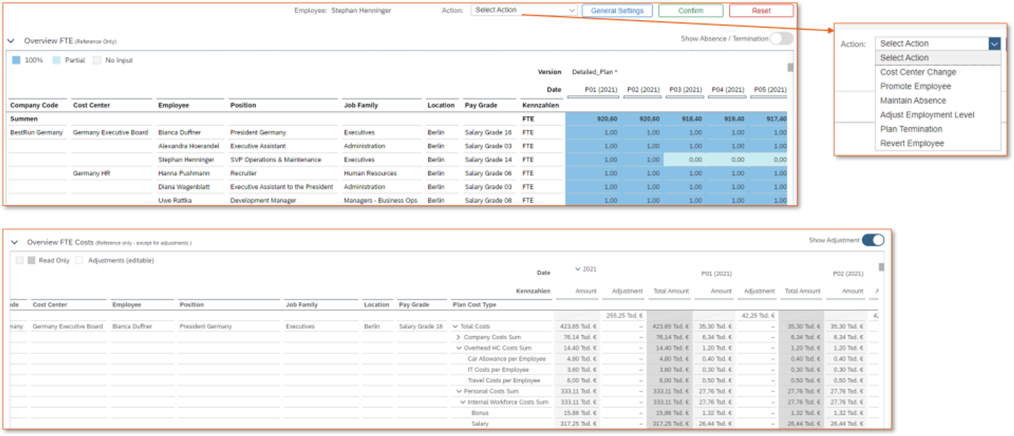Click the Adjustments (editable) legend swatch
The width and height of the screenshot is (1014, 436).
click(79, 260)
